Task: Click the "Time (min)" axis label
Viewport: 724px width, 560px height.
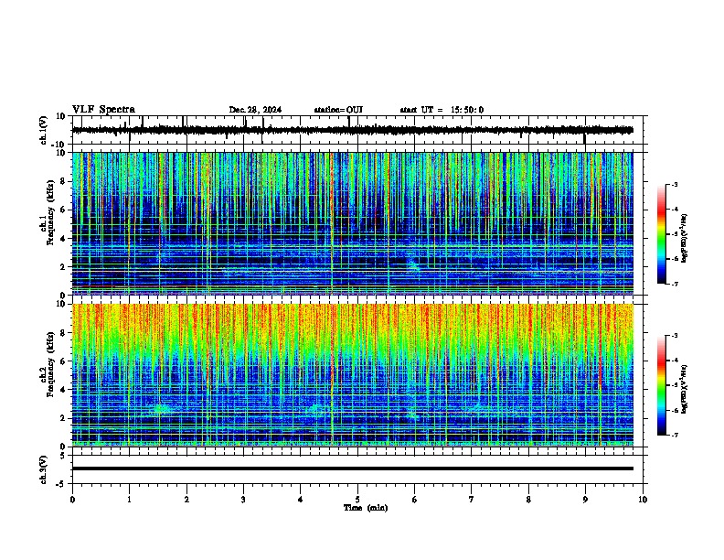Action: point(366,508)
